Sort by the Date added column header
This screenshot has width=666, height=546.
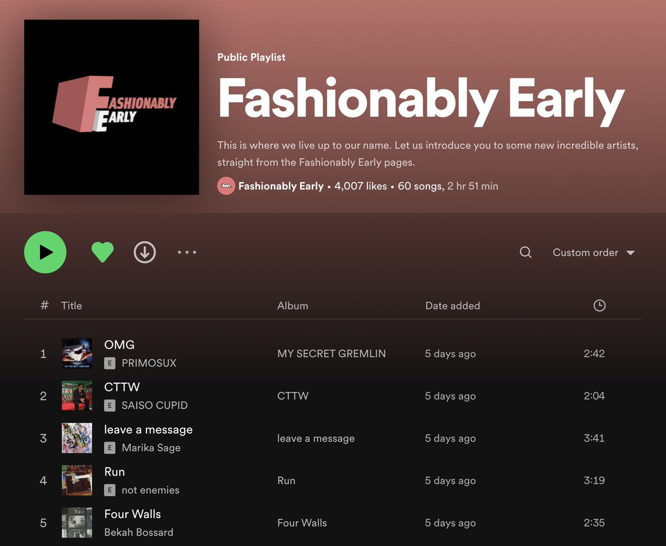(452, 305)
